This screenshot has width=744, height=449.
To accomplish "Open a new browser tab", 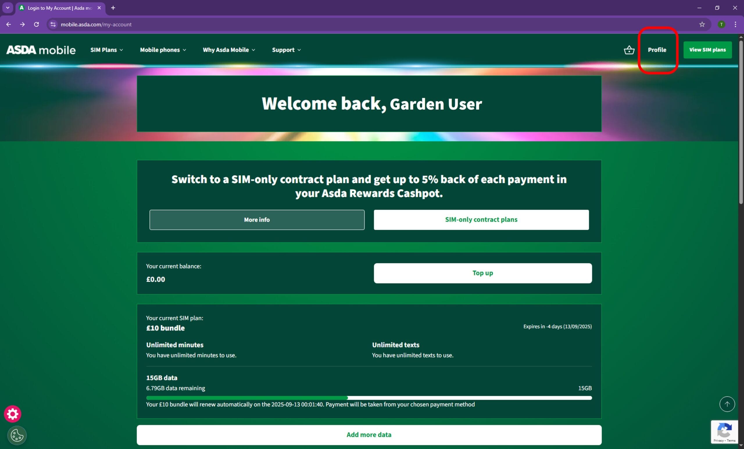I will (x=113, y=8).
